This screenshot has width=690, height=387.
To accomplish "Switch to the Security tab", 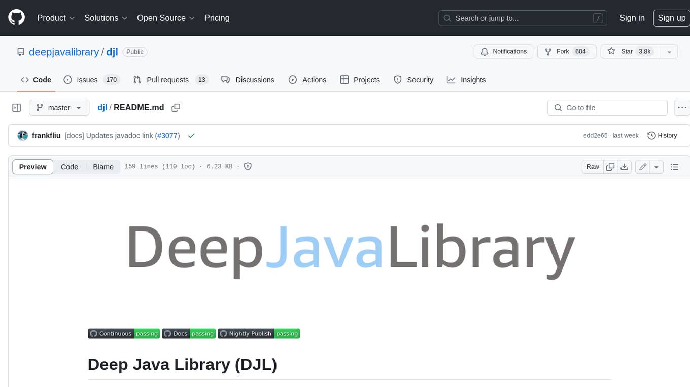I will tap(413, 80).
